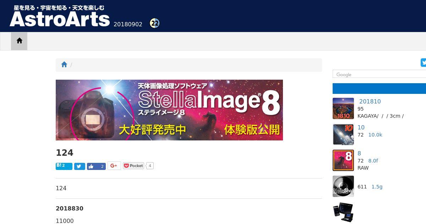Viewport: 426px width, 224px height.
Task: Click the breadcrumb home icon
Action: pos(64,65)
